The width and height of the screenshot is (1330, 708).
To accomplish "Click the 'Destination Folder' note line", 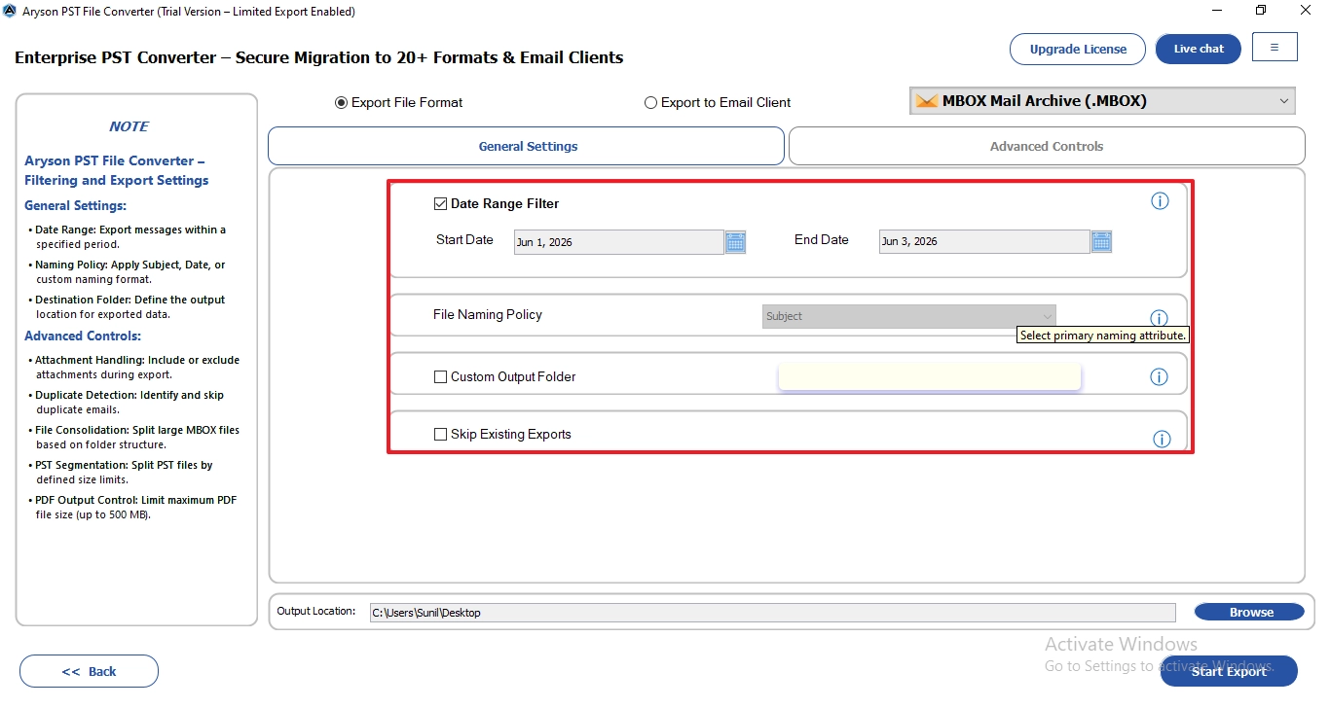I will coord(129,306).
